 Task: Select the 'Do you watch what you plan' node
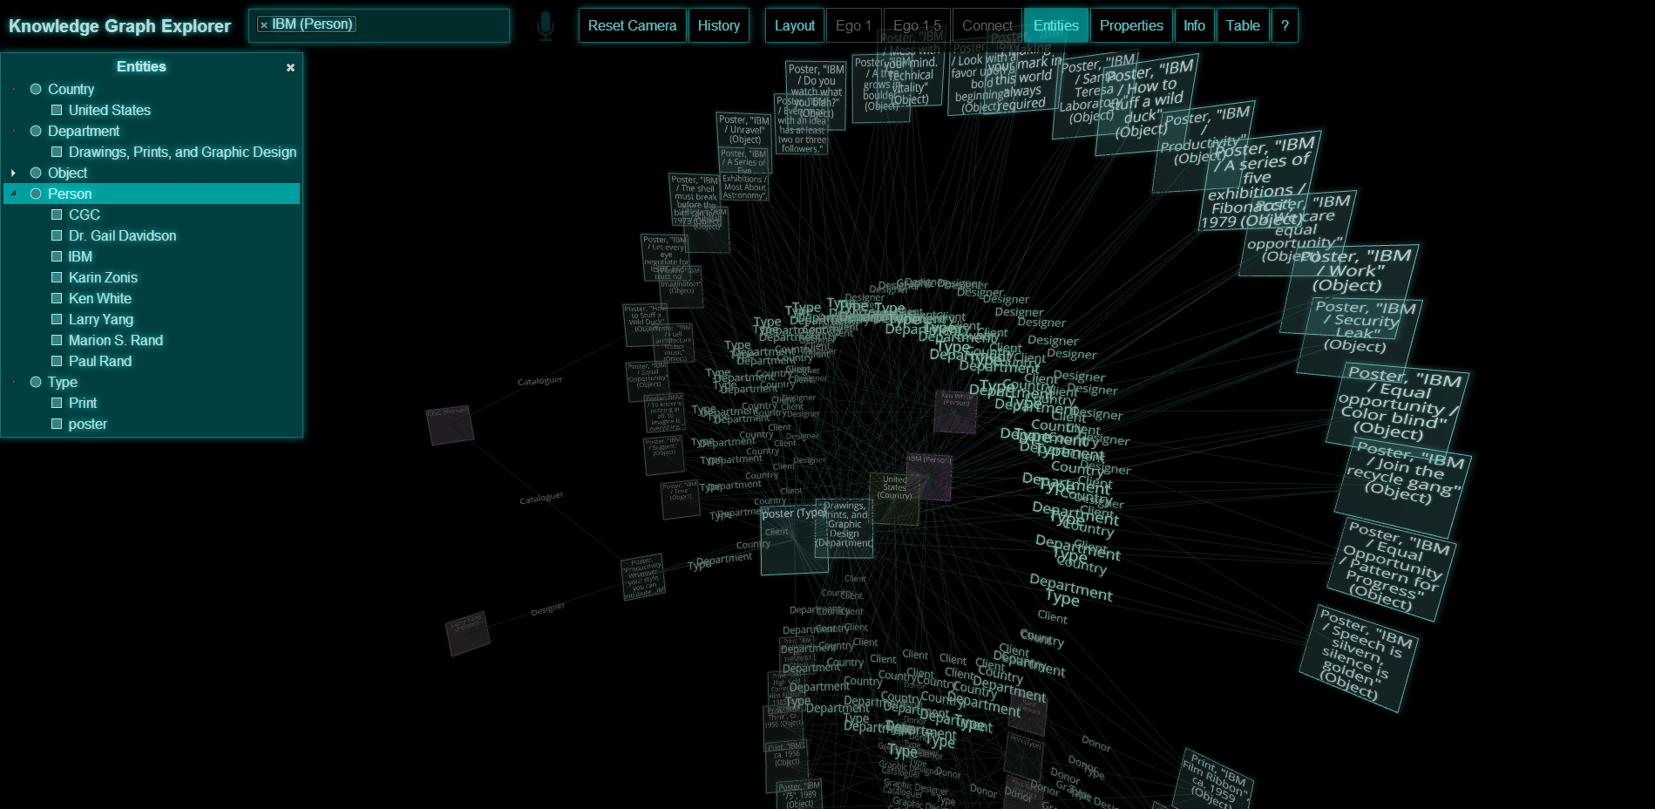click(816, 94)
